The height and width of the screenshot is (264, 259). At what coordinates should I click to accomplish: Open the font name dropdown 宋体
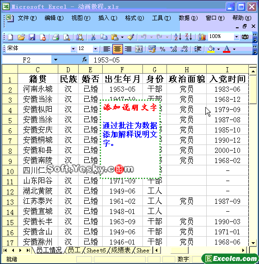coord(73,49)
